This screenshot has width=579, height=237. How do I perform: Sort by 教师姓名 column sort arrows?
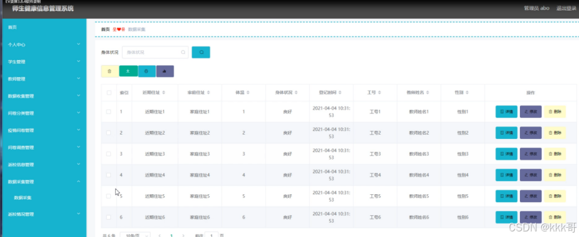point(428,93)
